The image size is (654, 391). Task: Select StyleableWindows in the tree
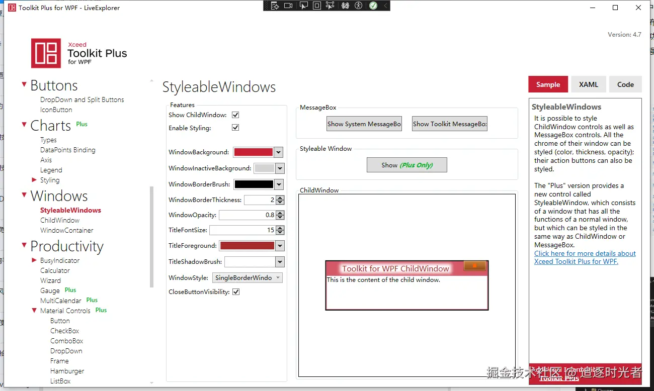click(x=70, y=210)
